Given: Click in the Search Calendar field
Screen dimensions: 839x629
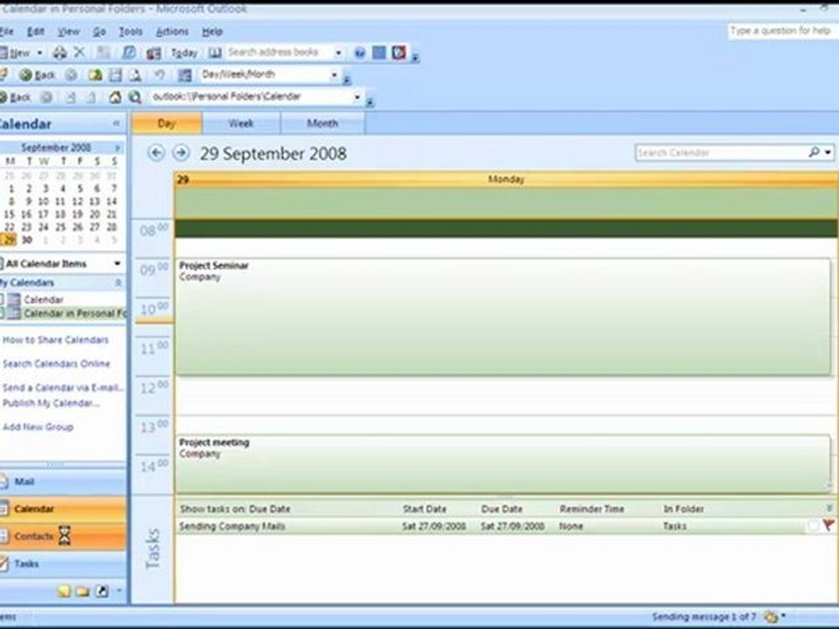Looking at the screenshot, I should pyautogui.click(x=720, y=152).
